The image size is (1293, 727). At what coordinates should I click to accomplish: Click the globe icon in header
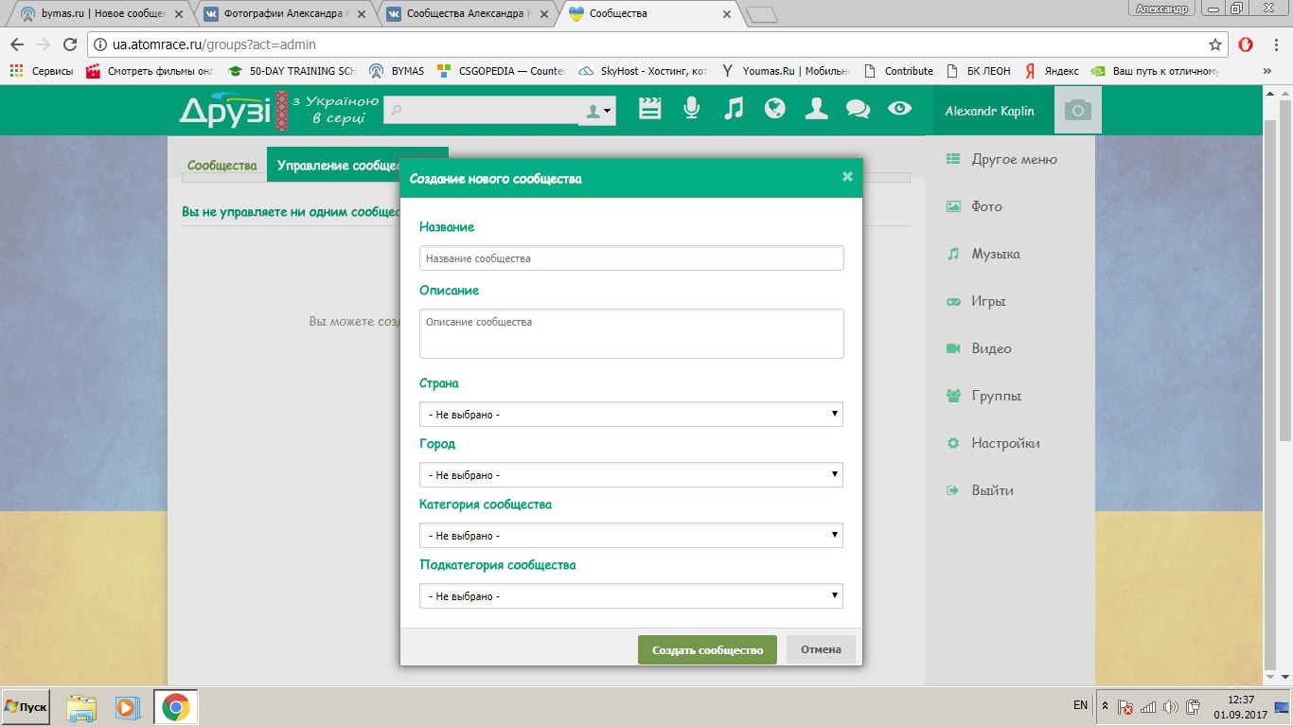point(775,109)
